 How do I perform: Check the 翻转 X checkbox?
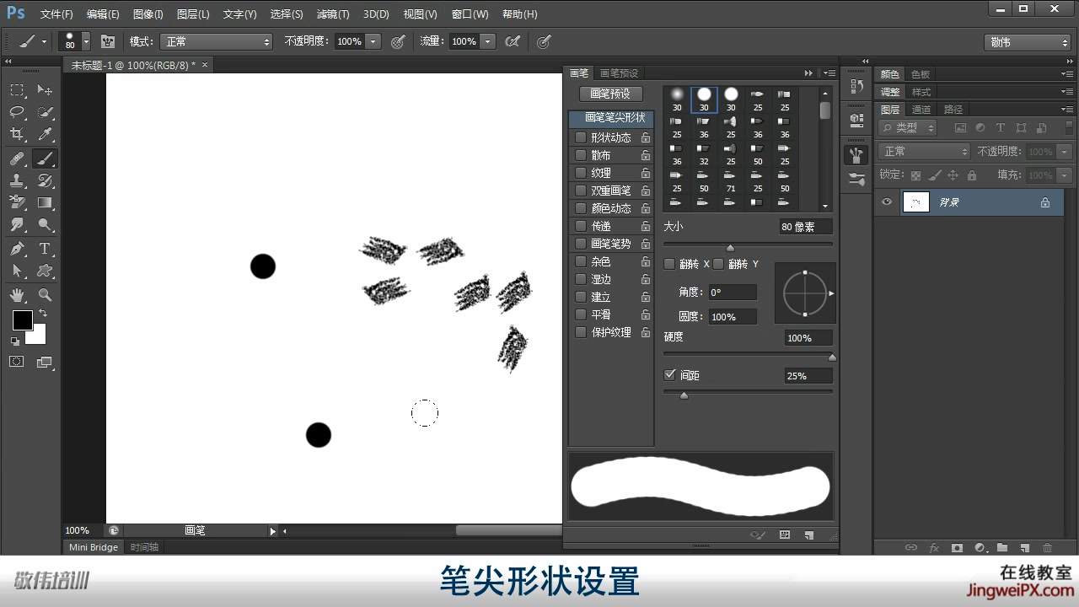click(x=669, y=264)
